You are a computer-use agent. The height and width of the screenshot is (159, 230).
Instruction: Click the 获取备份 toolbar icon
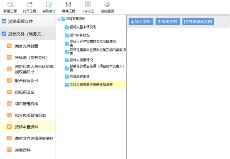click(49, 5)
